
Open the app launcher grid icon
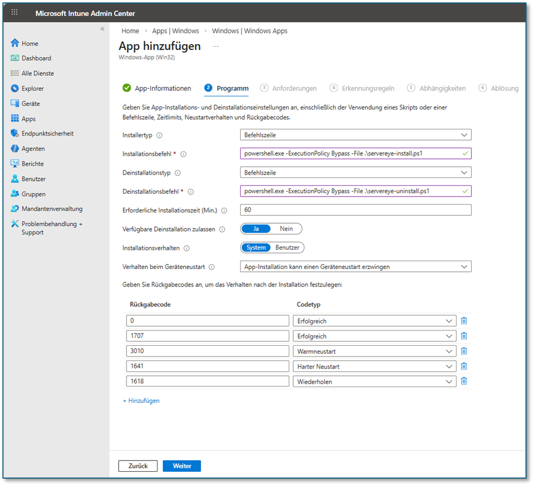point(14,12)
